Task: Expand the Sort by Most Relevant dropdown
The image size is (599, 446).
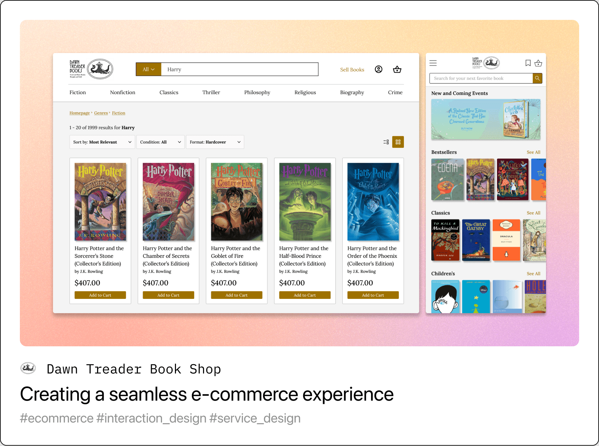Action: click(x=102, y=142)
